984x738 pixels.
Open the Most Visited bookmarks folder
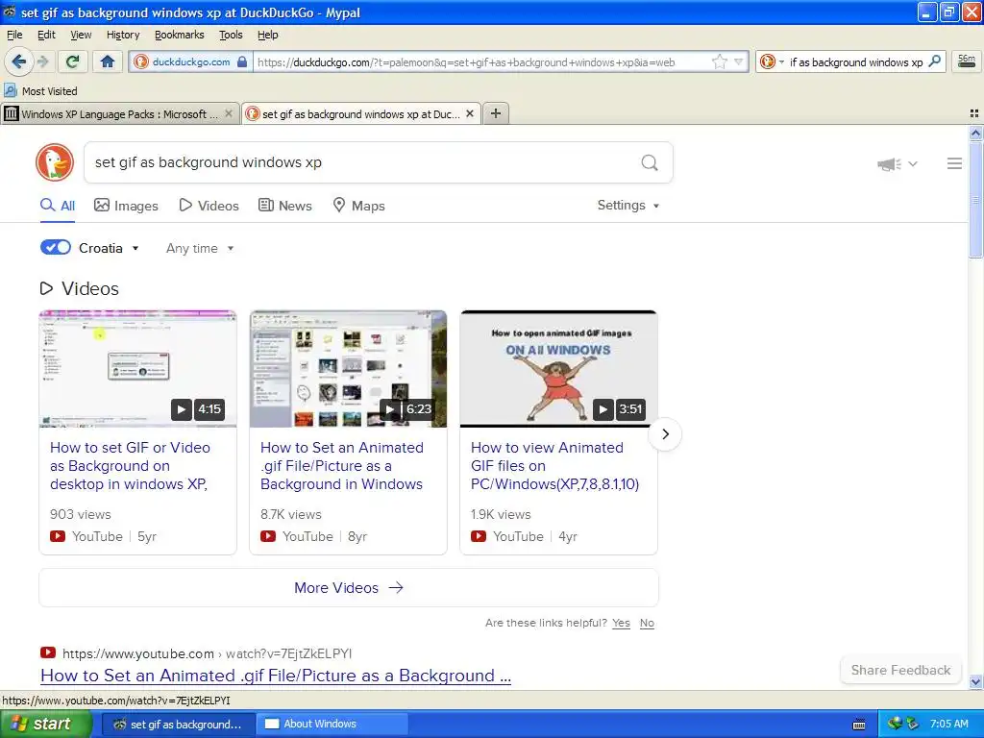40,91
